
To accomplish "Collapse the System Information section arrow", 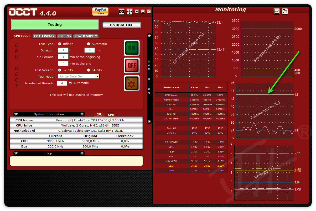I will 82,114.
